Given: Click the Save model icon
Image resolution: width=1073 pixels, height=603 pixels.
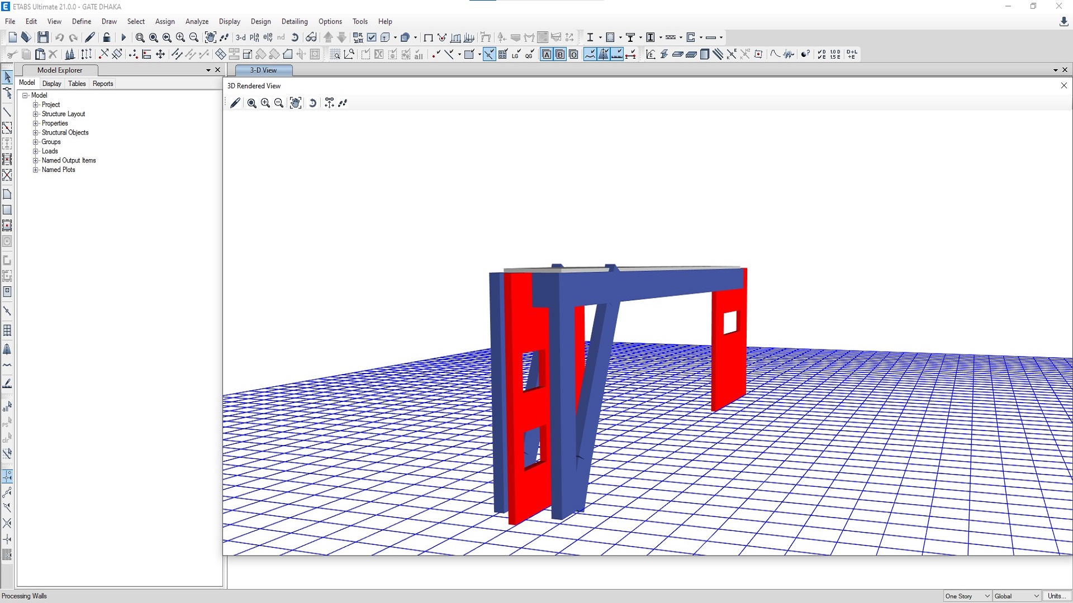Looking at the screenshot, I should [43, 37].
